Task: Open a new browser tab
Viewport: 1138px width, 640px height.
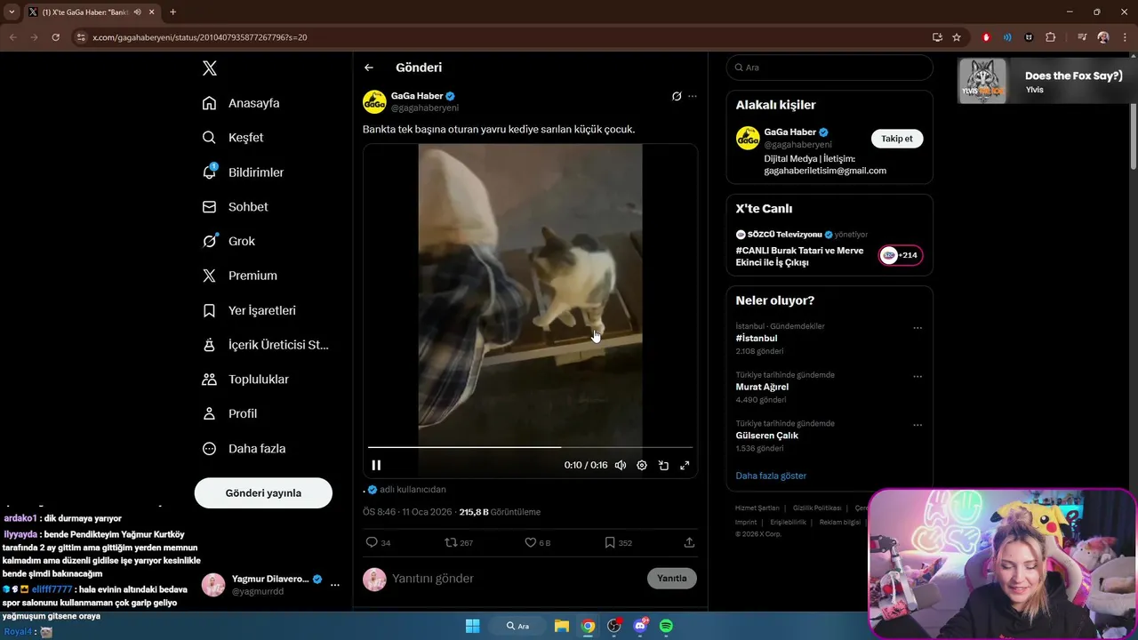Action: (172, 12)
